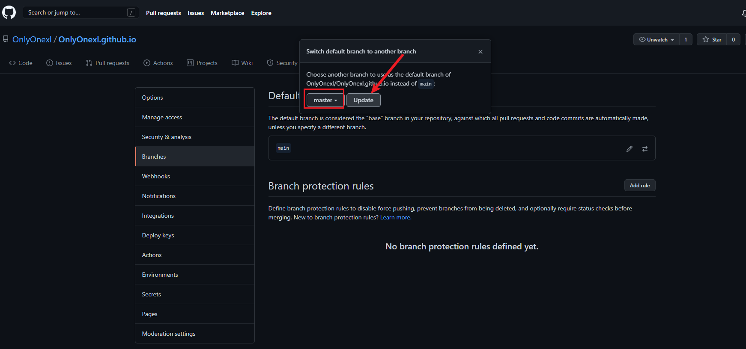Click the notifications bell icon
This screenshot has height=349, width=746.
[744, 13]
